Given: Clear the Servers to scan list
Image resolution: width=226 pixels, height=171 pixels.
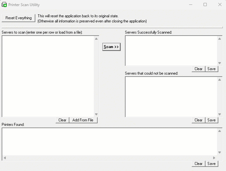Looking at the screenshot, I should tap(62, 120).
